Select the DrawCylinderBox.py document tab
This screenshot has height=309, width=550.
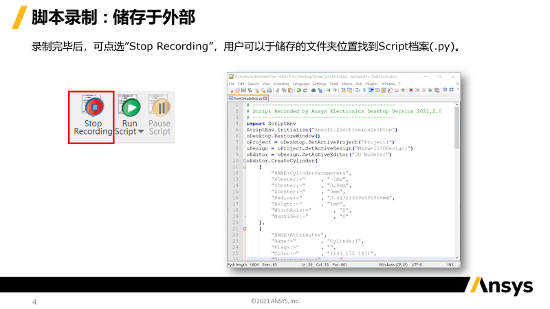248,98
